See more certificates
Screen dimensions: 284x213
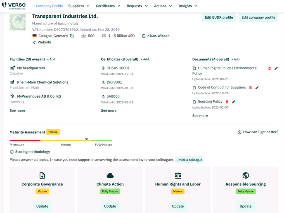109,110
